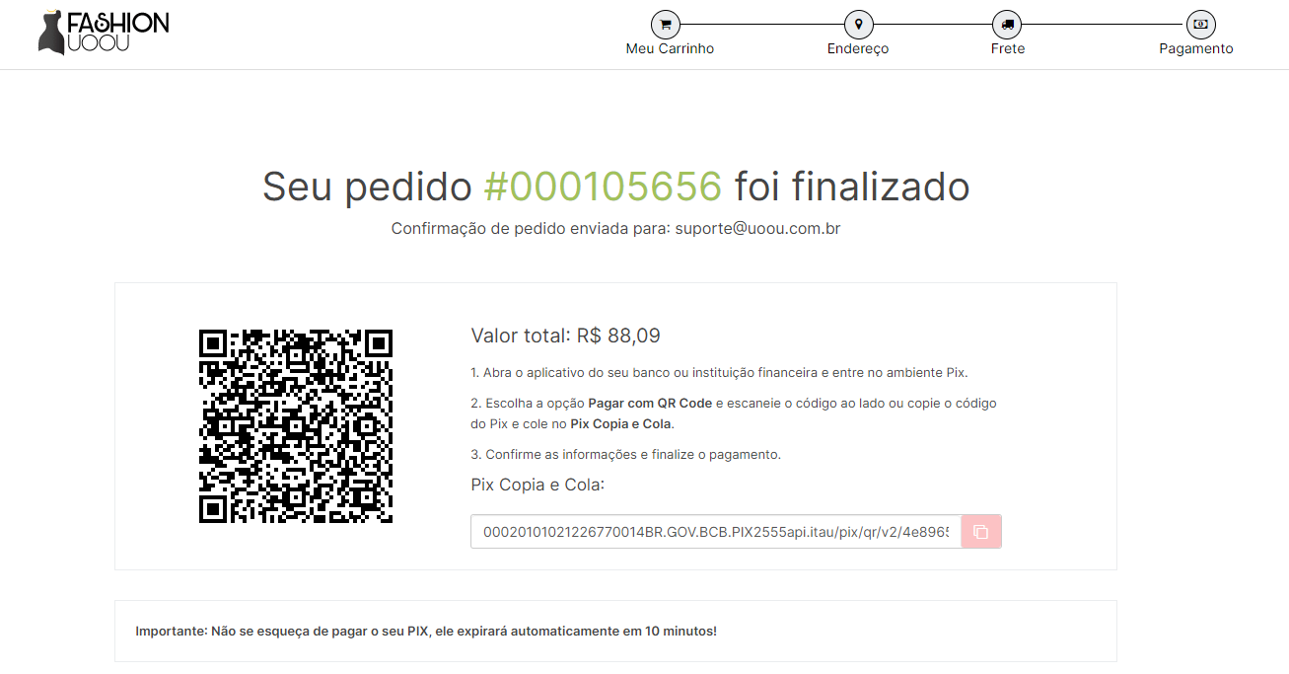Focus the Pix Copia e Cola code field
The width and height of the screenshot is (1289, 674).
[716, 532]
